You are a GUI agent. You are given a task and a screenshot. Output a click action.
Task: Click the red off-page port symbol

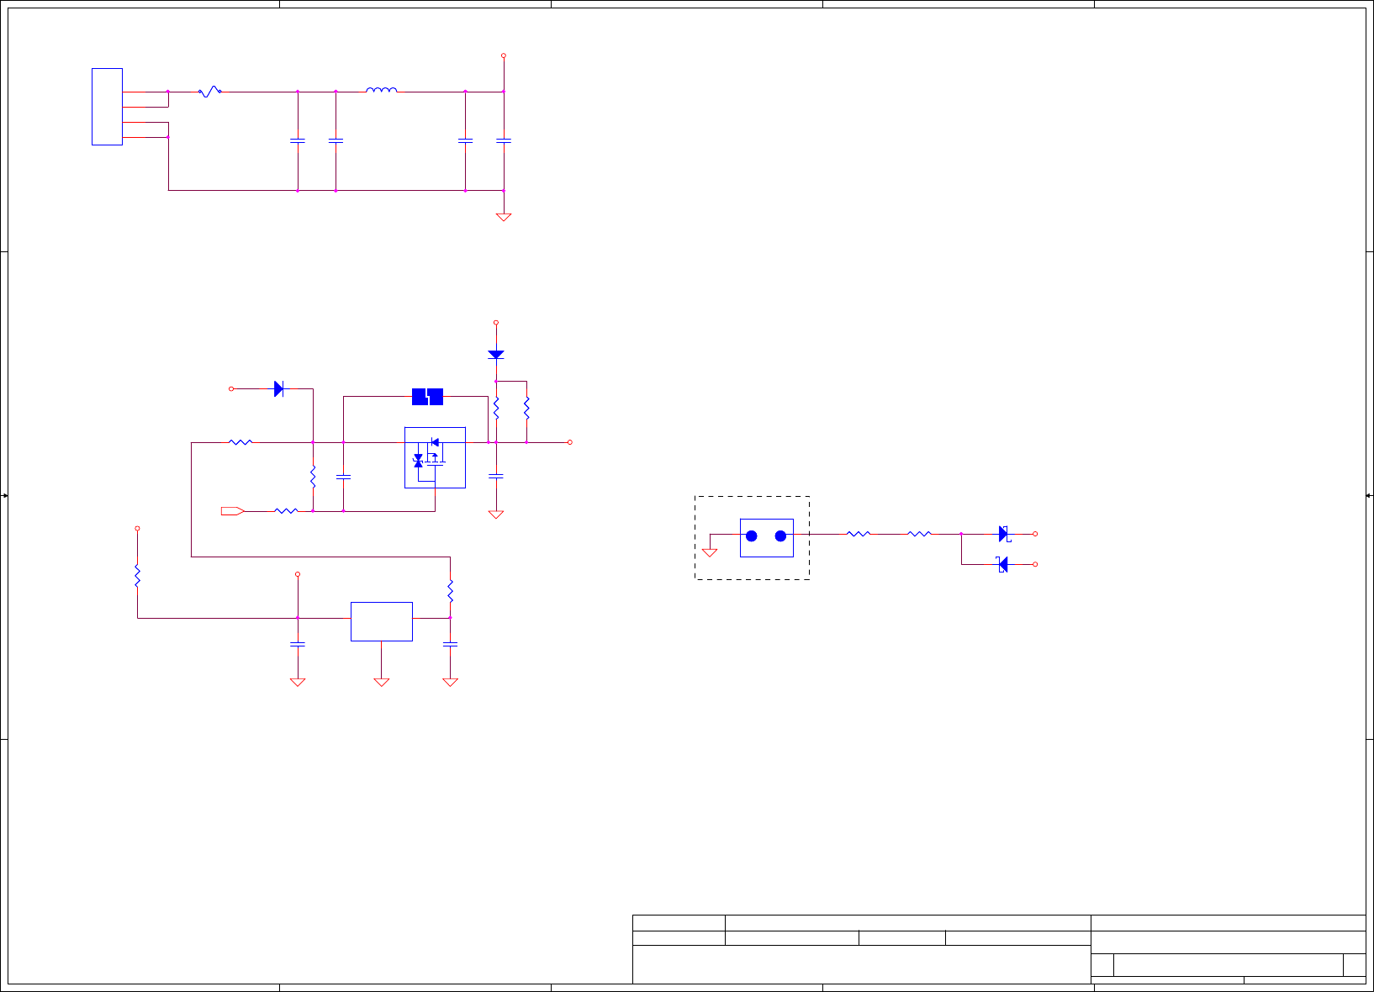[232, 511]
